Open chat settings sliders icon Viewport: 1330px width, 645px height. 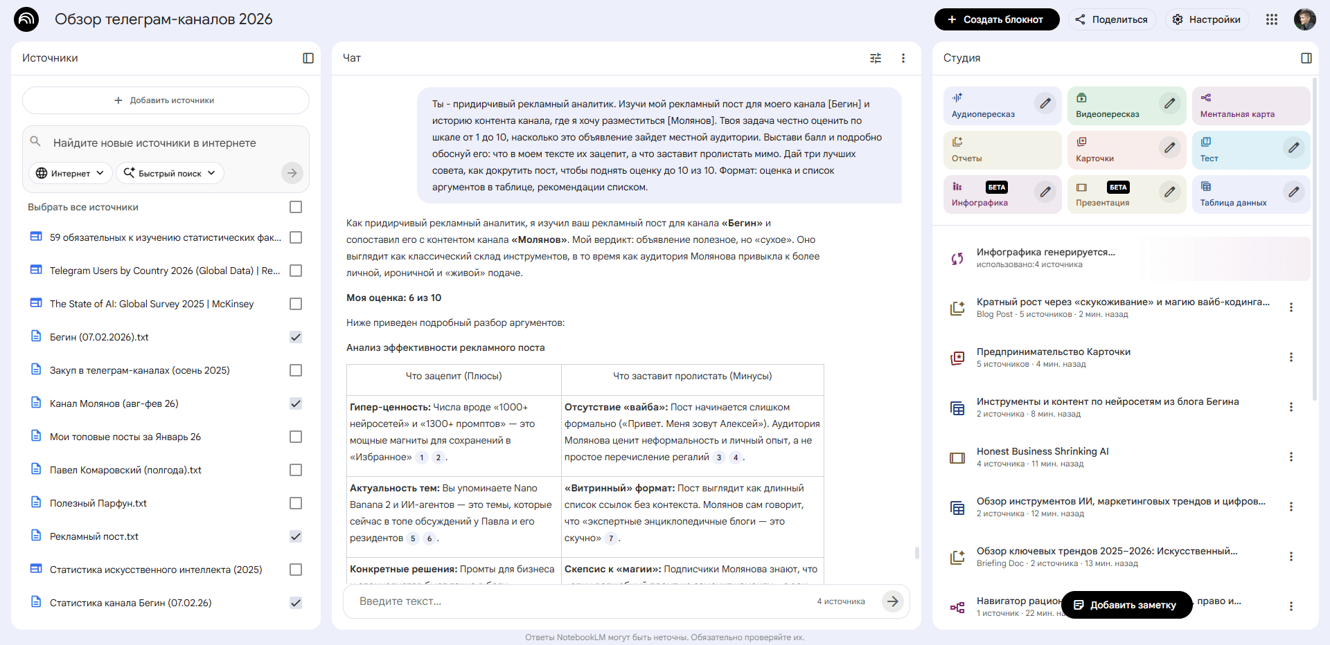876,58
